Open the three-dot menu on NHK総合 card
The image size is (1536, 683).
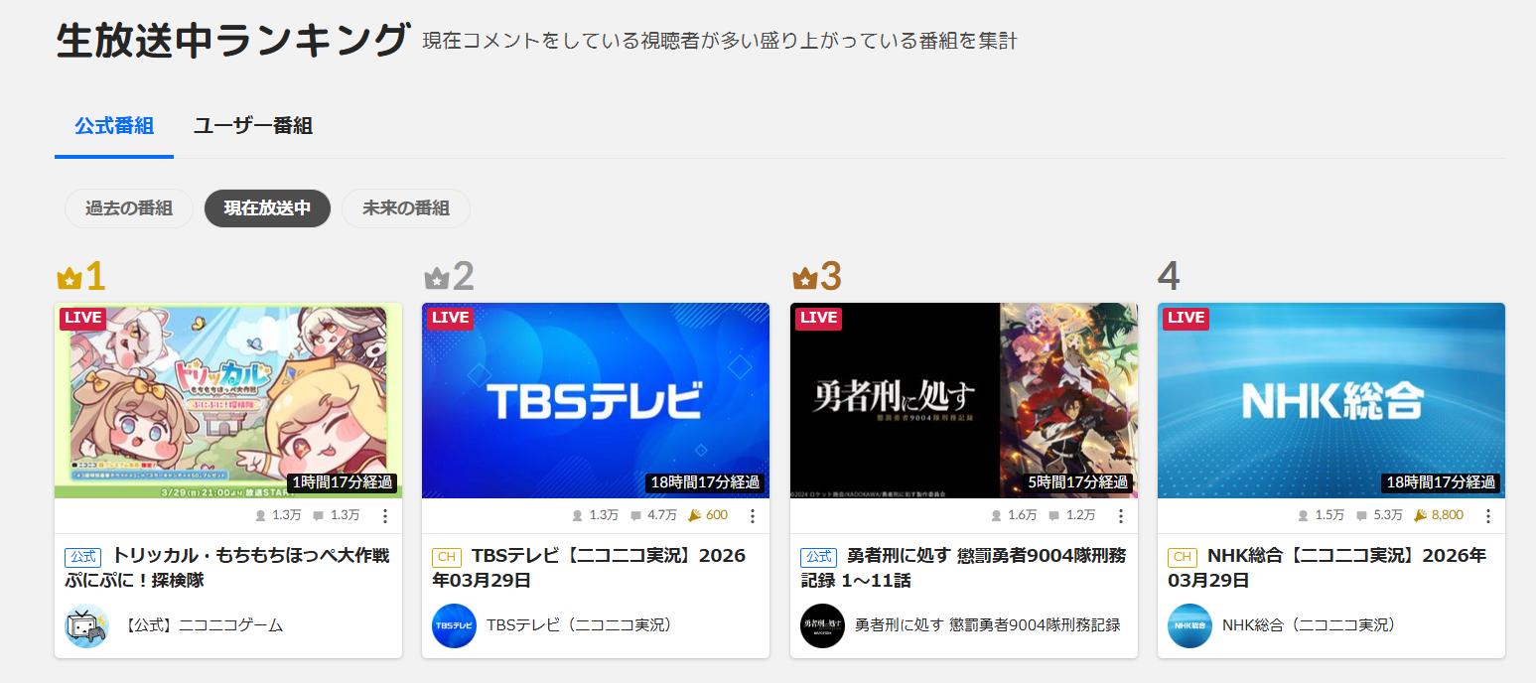[1488, 516]
